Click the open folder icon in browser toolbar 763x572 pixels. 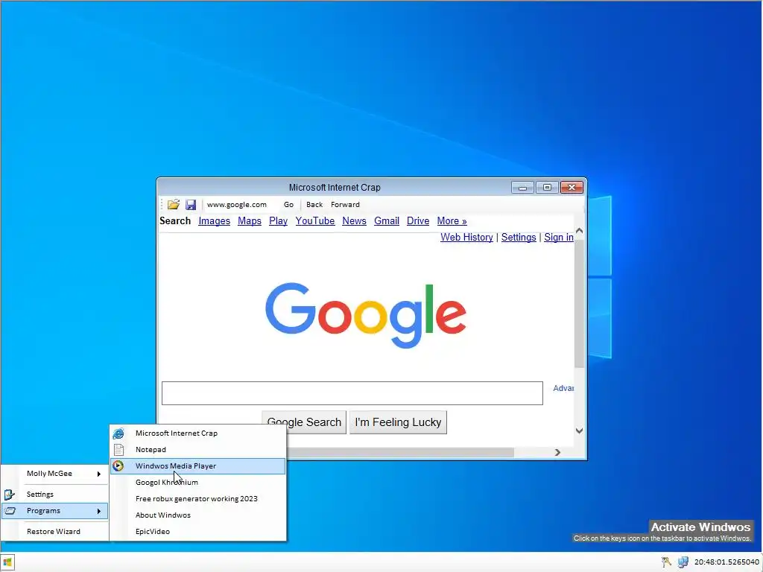click(x=173, y=204)
